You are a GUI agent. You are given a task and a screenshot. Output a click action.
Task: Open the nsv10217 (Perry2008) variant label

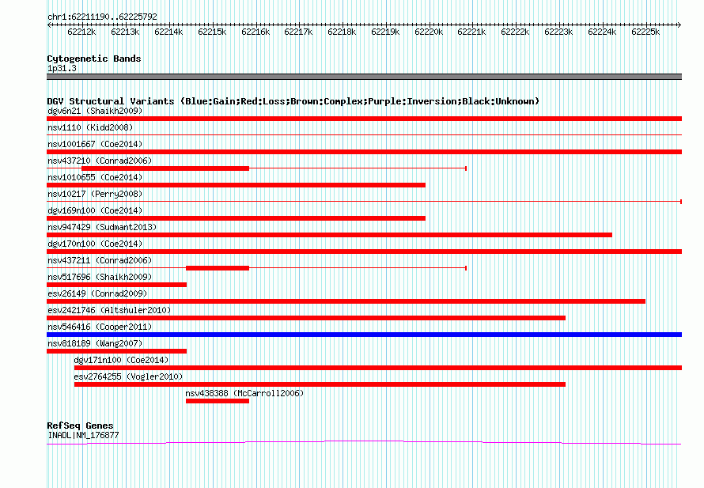tap(95, 194)
